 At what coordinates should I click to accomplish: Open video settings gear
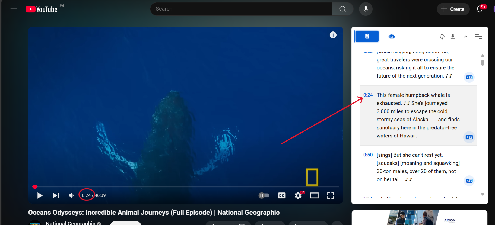[298, 195]
